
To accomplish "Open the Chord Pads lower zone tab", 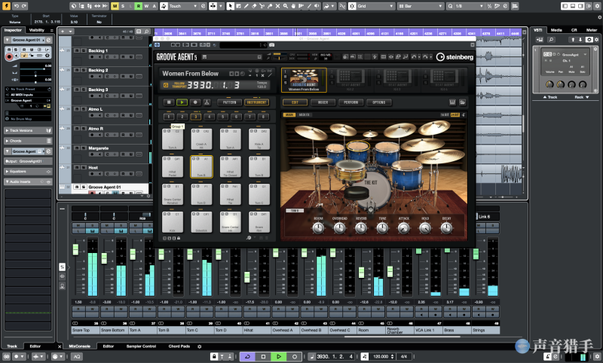I will 179,346.
